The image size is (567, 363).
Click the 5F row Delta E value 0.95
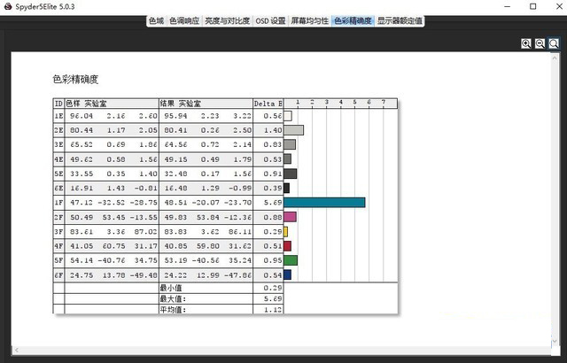pos(273,260)
